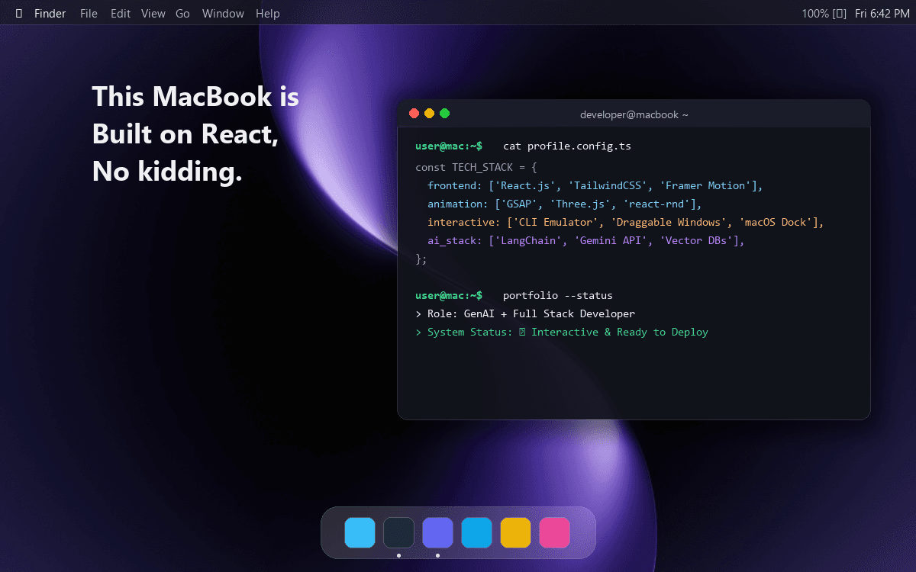Check the battery 100% indicator

(x=824, y=14)
